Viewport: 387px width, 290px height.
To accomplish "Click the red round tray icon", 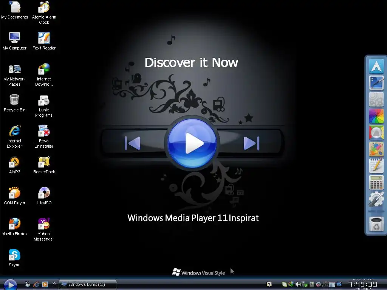I will pyautogui.click(x=318, y=284).
